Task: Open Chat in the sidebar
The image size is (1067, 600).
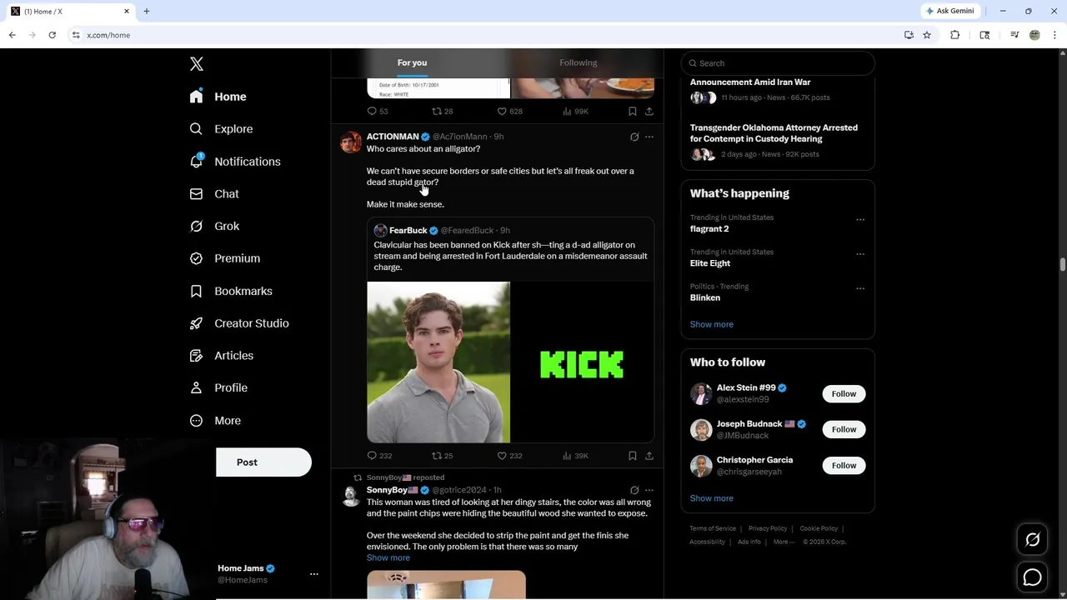Action: click(214, 193)
